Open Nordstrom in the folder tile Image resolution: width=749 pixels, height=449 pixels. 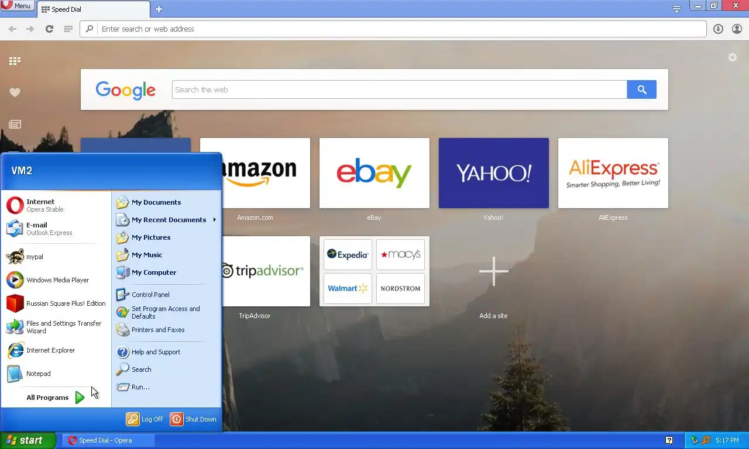pyautogui.click(x=400, y=288)
